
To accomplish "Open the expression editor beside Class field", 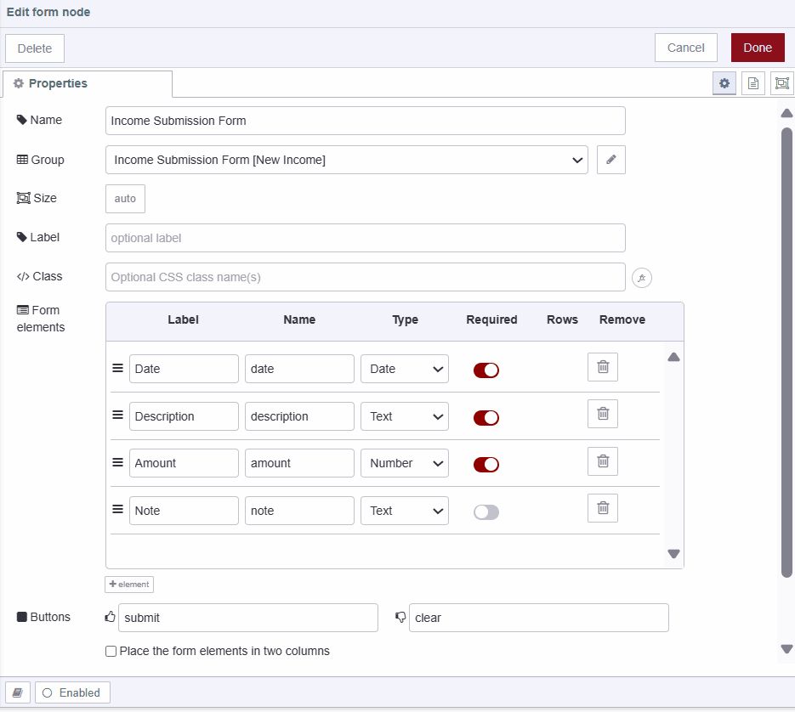I will coord(642,277).
